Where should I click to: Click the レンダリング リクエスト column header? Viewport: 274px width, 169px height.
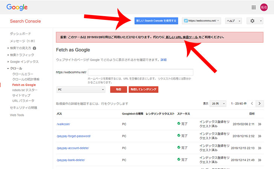(x=160, y=114)
